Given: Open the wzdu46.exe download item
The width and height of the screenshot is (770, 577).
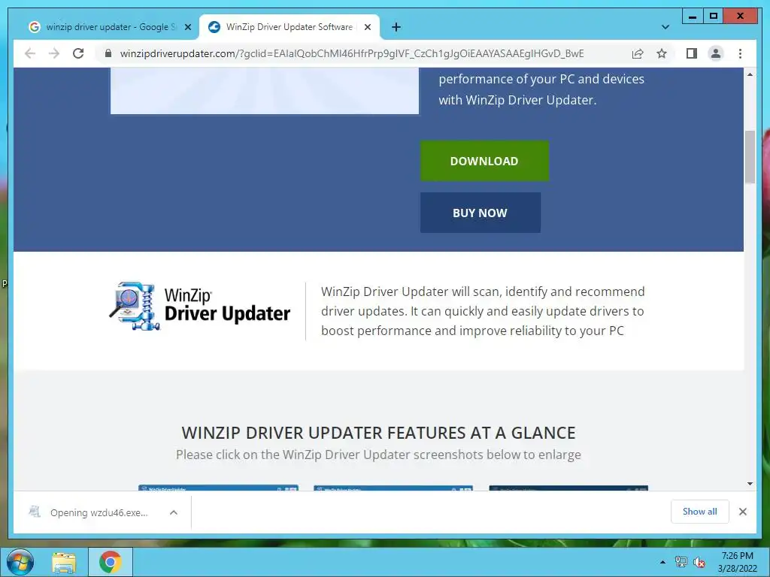Looking at the screenshot, I should click(x=99, y=512).
